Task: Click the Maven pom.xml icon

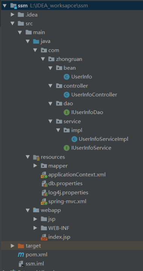Action: [x=21, y=254]
